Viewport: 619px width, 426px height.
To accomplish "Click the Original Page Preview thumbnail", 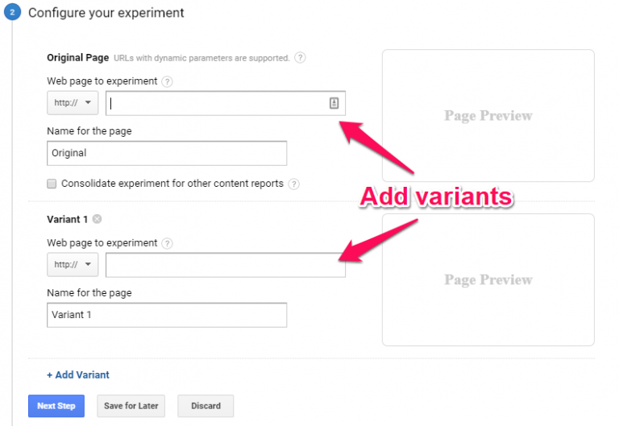I will [488, 116].
